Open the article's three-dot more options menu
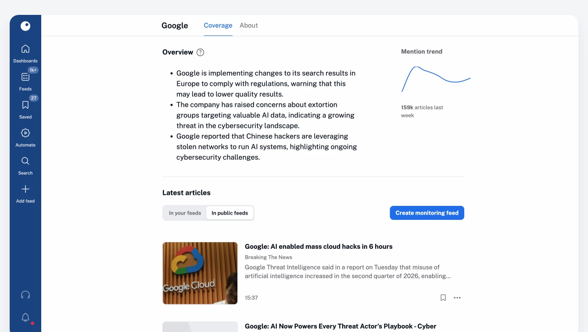588x332 pixels. point(457,298)
